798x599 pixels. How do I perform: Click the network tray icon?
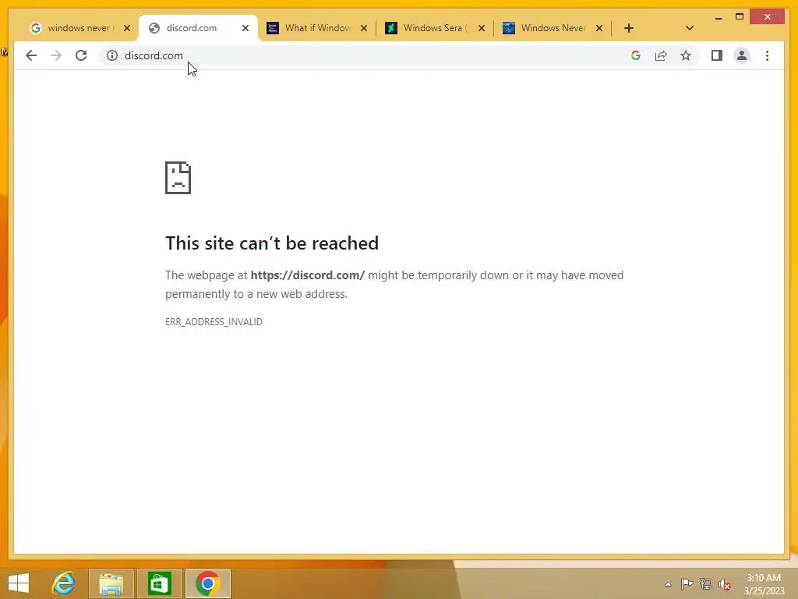706,583
